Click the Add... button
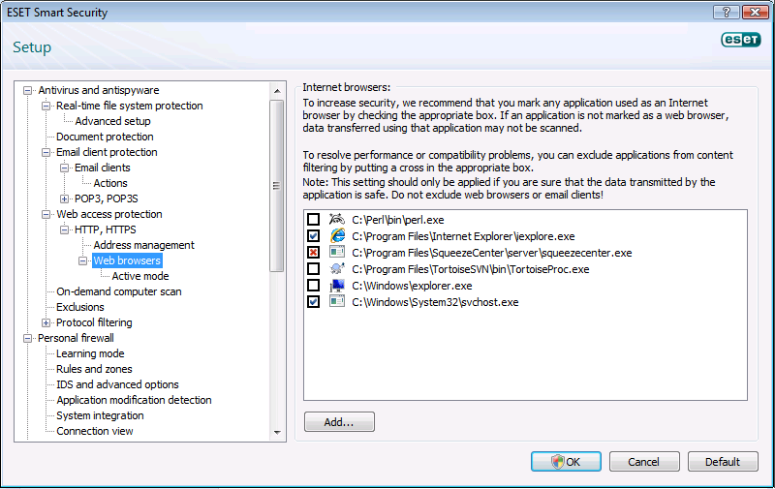 pos(339,422)
